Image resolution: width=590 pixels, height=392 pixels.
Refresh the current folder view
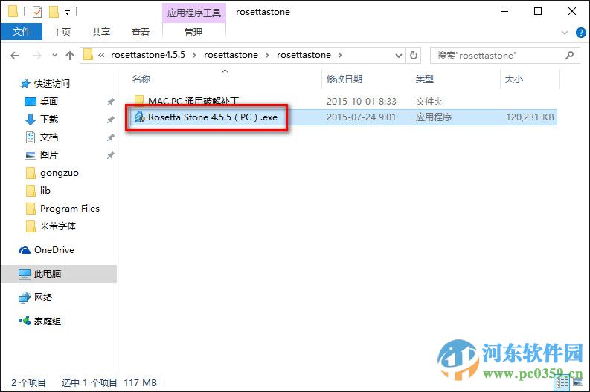[x=414, y=55]
